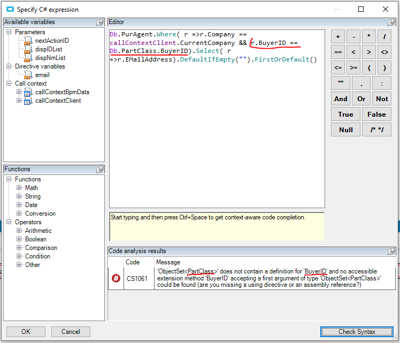The image size is (400, 343).
Task: Insert the not-equal <> operator
Action: [384, 52]
